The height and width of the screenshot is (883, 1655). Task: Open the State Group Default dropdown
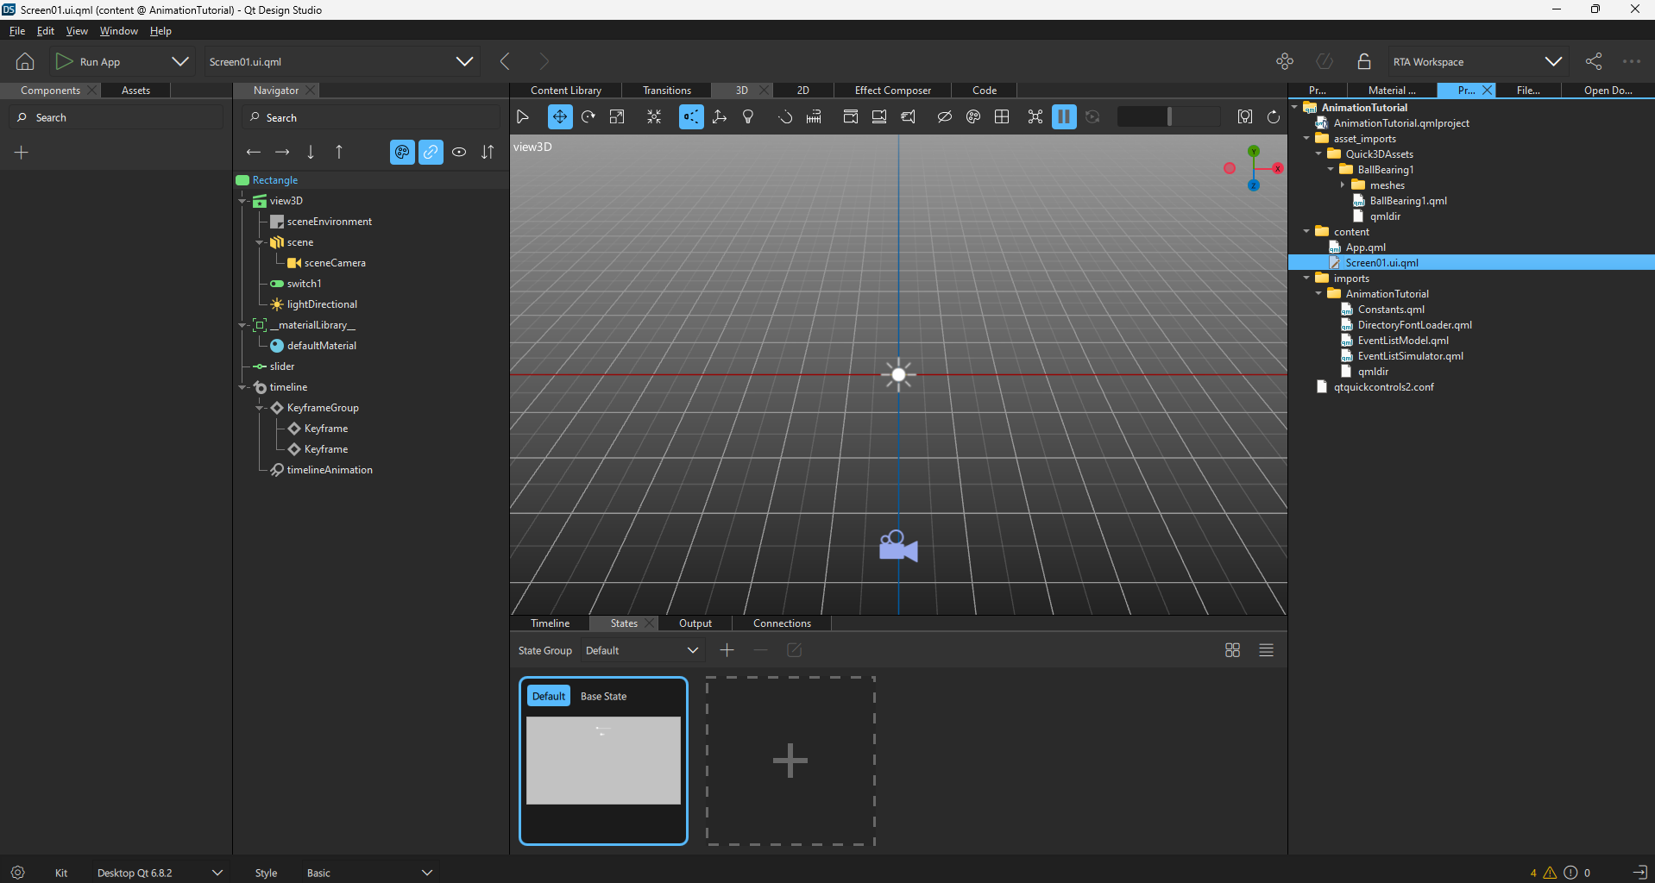pos(641,650)
